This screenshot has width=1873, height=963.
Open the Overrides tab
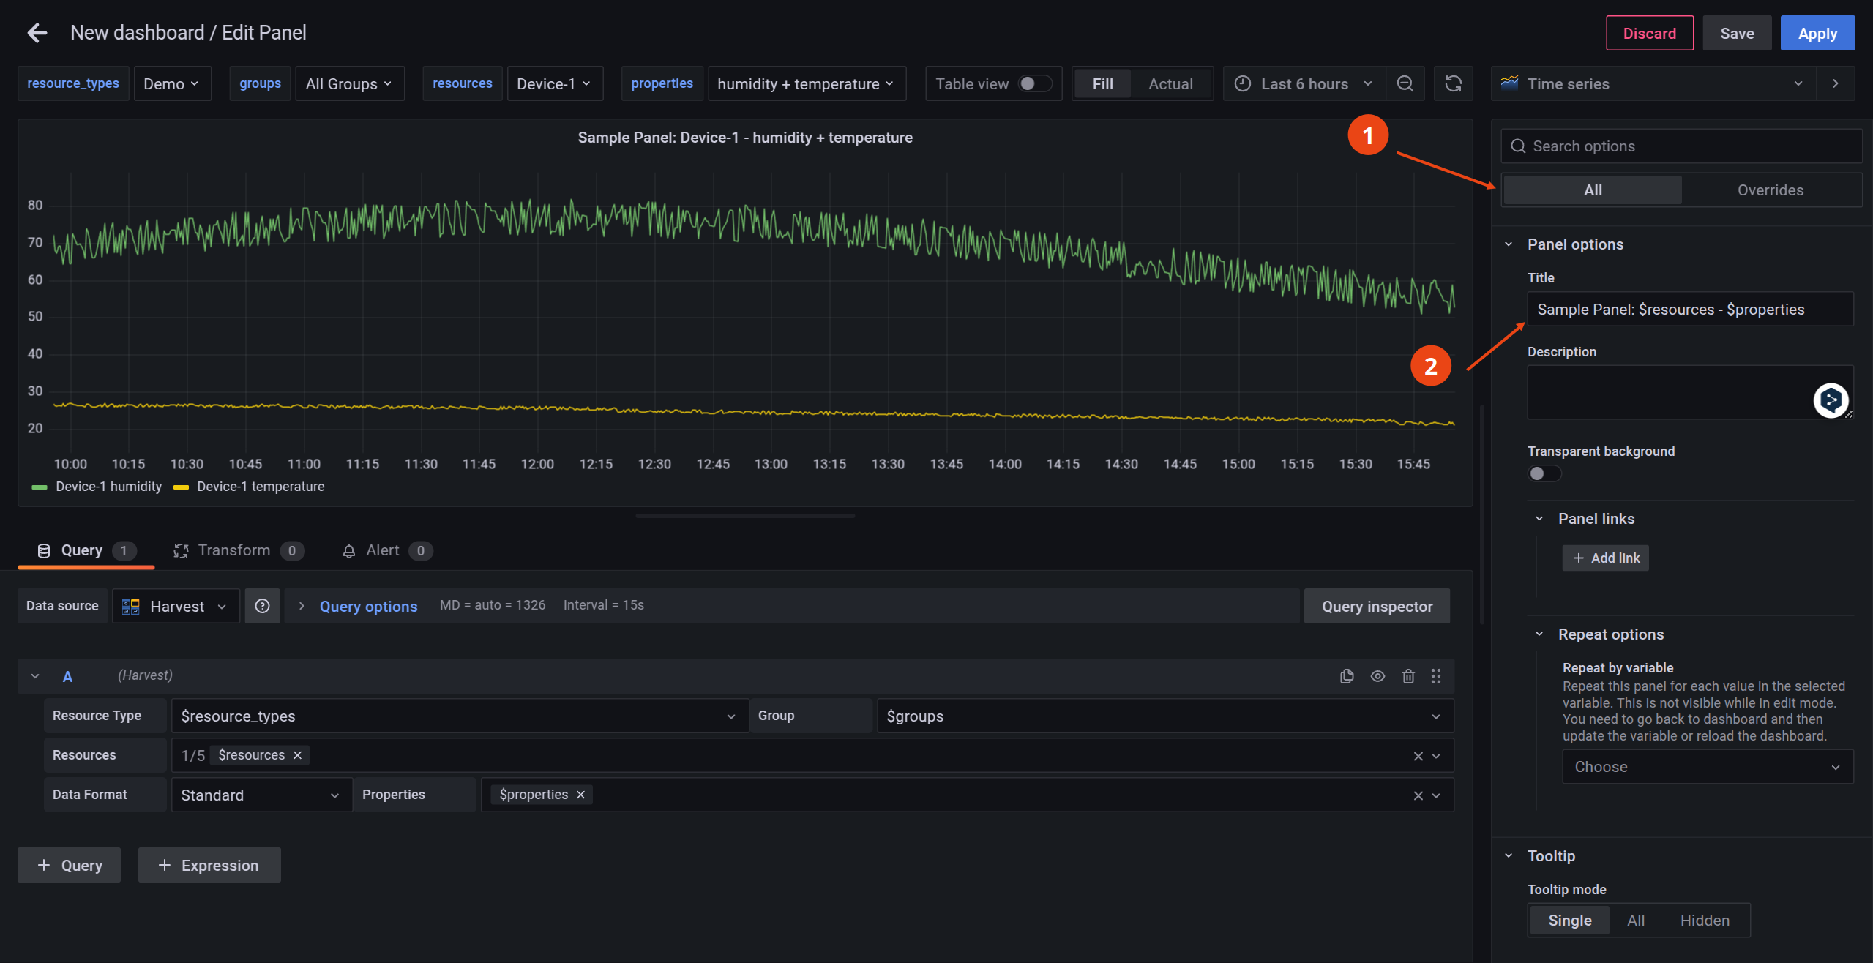[x=1770, y=190]
